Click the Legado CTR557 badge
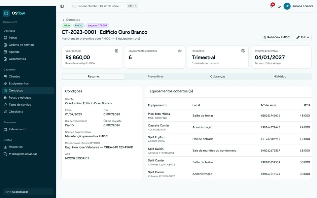Screen dimensions: 317x198 (97, 26)
